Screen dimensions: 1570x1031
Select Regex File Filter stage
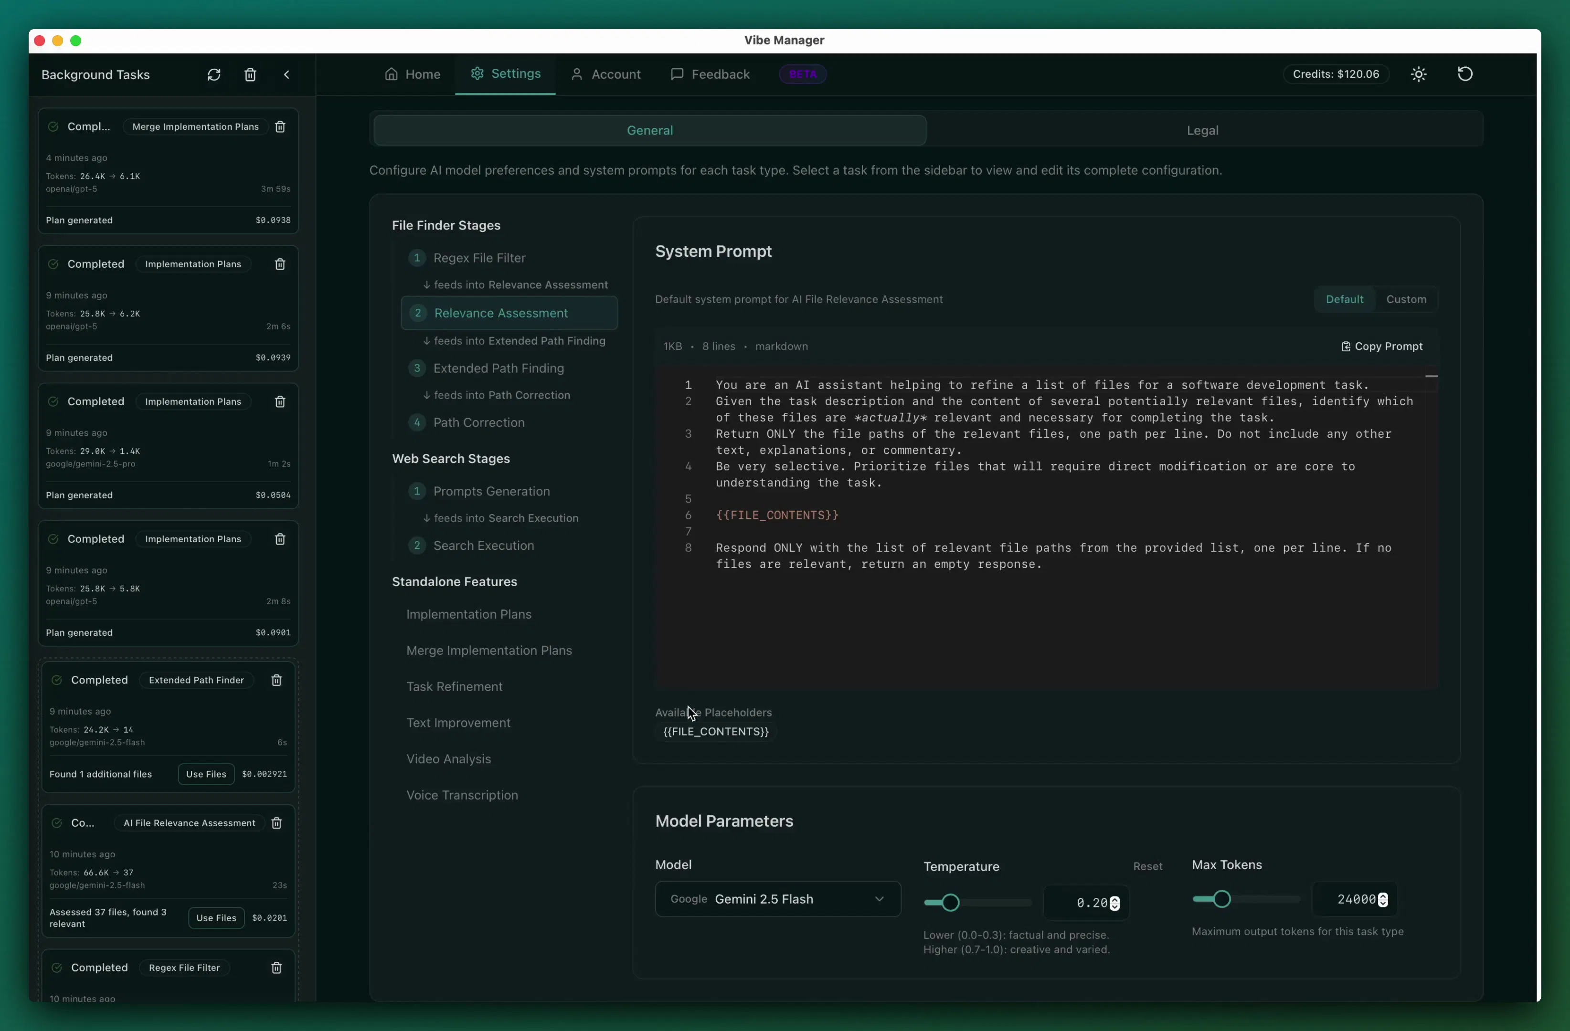pos(509,258)
